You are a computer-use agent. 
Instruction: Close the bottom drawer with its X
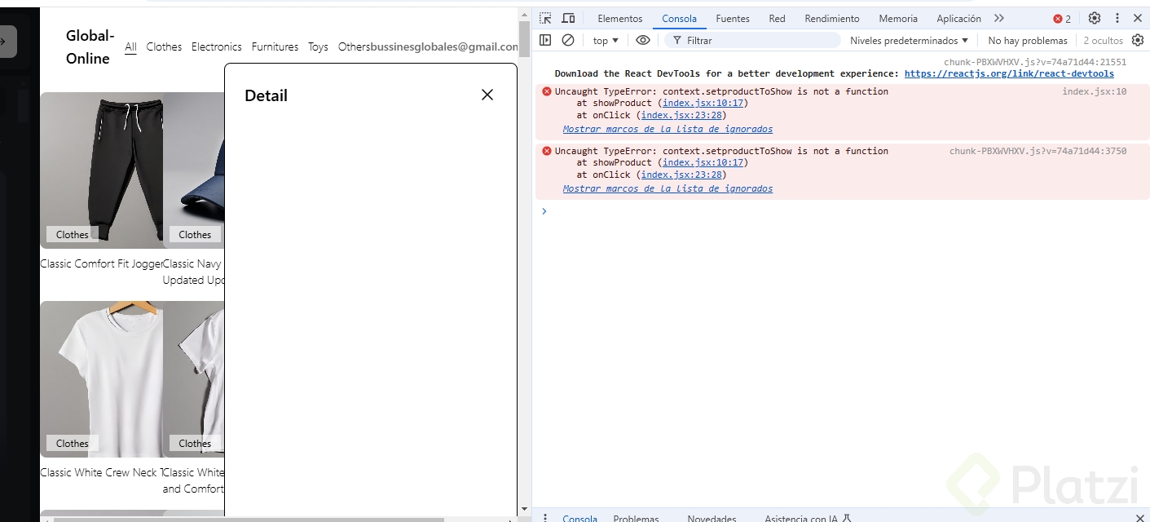[x=1139, y=518]
